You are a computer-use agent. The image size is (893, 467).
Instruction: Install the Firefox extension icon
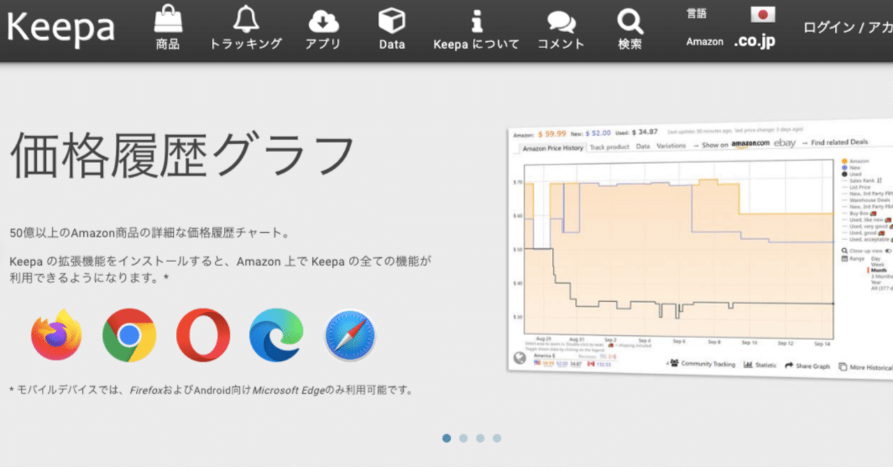(x=57, y=335)
